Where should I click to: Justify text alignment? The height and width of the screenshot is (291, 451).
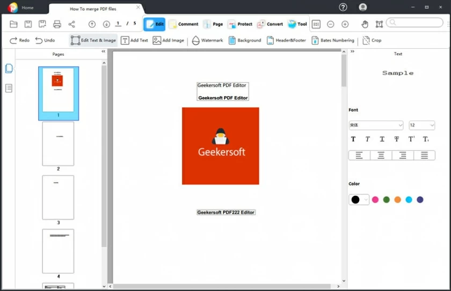click(425, 156)
